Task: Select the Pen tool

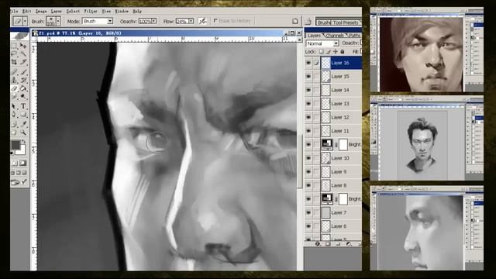Action: [14, 115]
